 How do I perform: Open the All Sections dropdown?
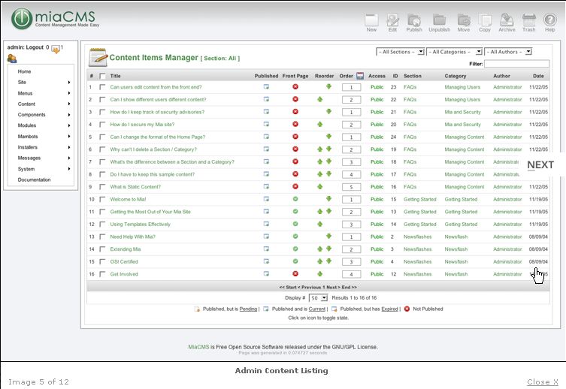[x=400, y=52]
